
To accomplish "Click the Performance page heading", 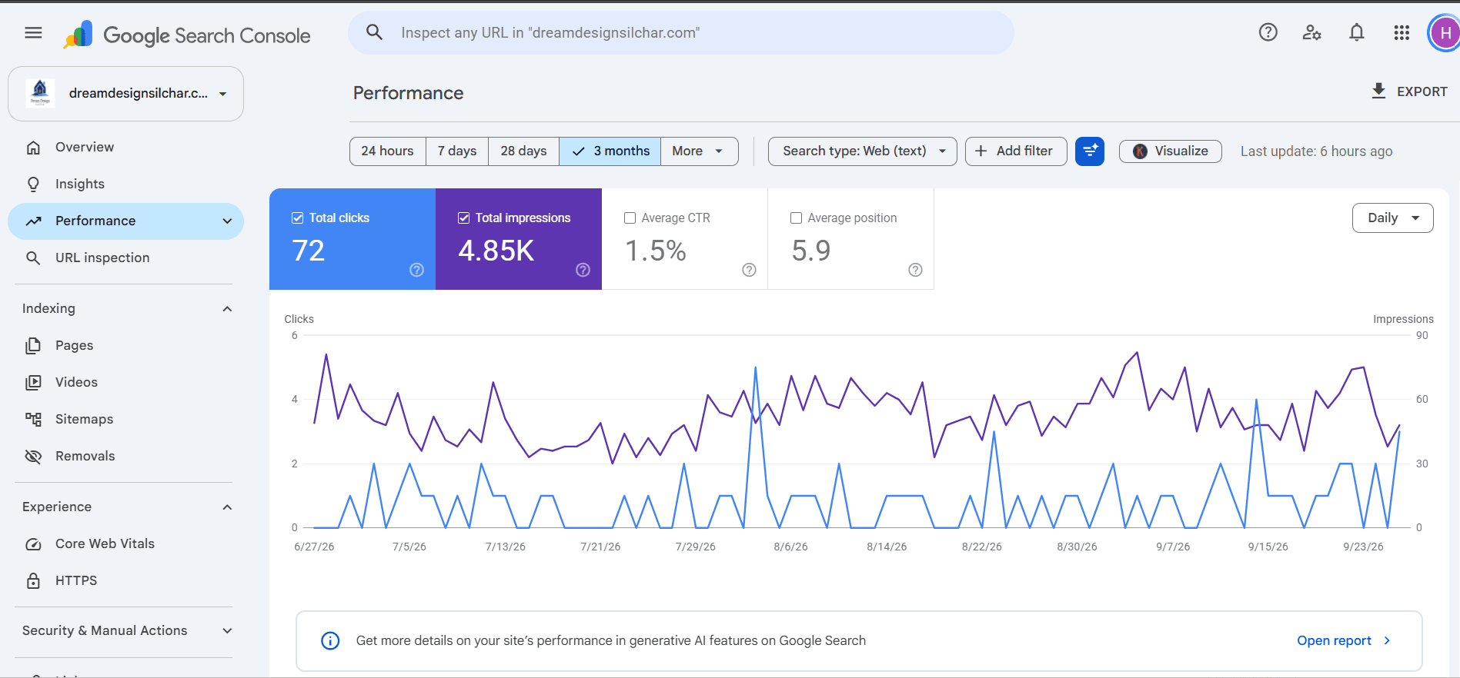I will pos(409,93).
